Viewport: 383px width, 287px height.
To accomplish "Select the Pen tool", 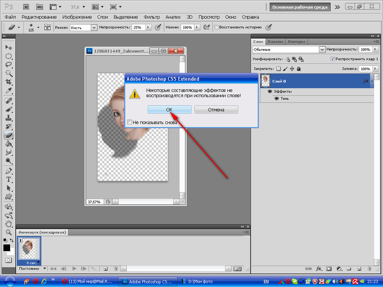I will pyautogui.click(x=9, y=171).
